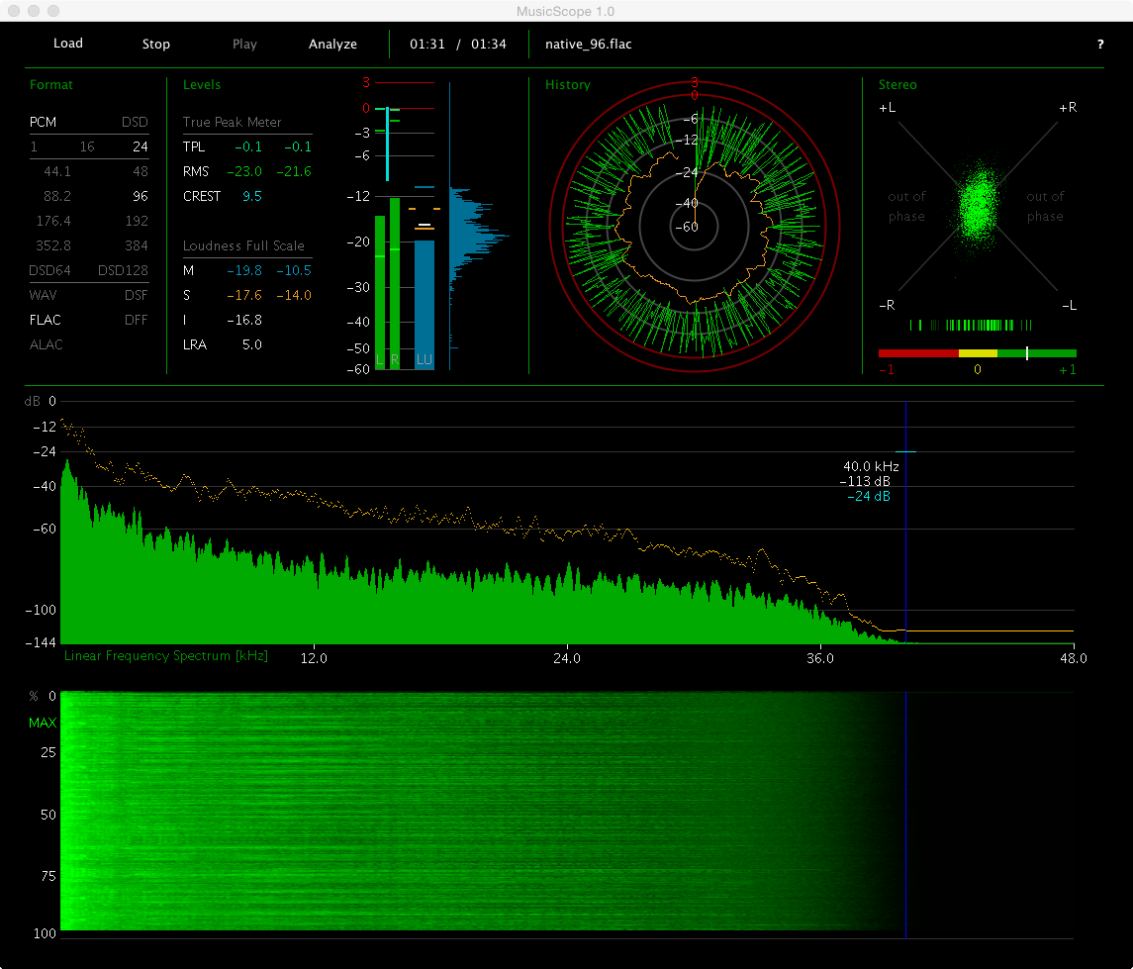This screenshot has height=969, width=1133.
Task: Click the 16 bit depth value
Action: [87, 146]
